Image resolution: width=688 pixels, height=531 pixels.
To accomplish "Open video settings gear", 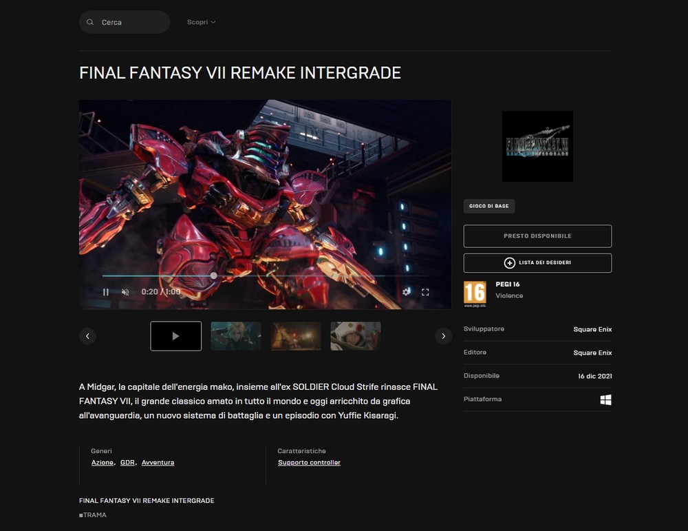I will 407,291.
